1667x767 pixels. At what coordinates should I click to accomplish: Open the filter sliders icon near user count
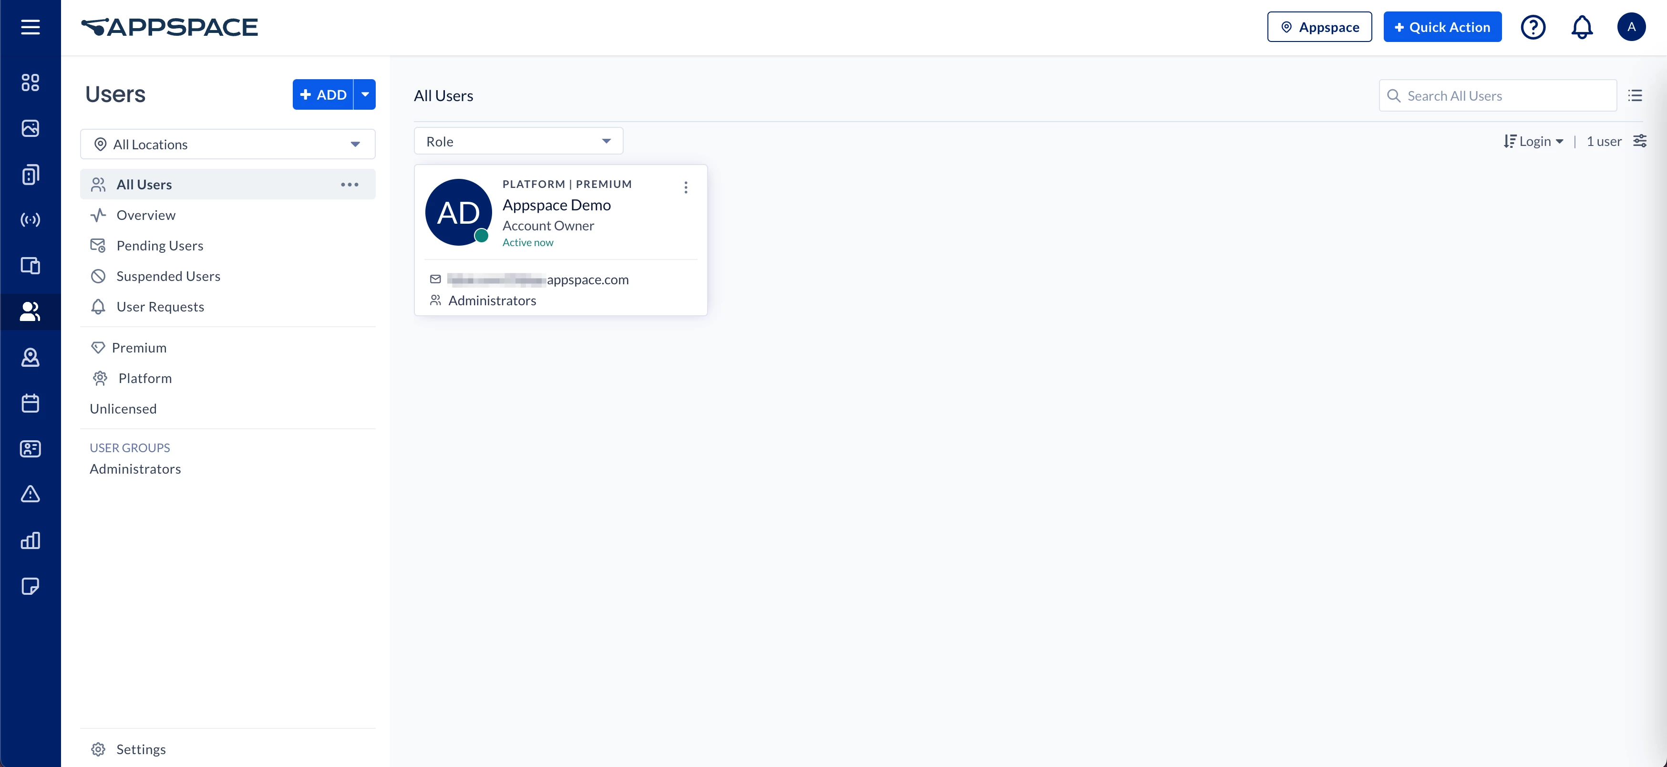pyautogui.click(x=1639, y=141)
